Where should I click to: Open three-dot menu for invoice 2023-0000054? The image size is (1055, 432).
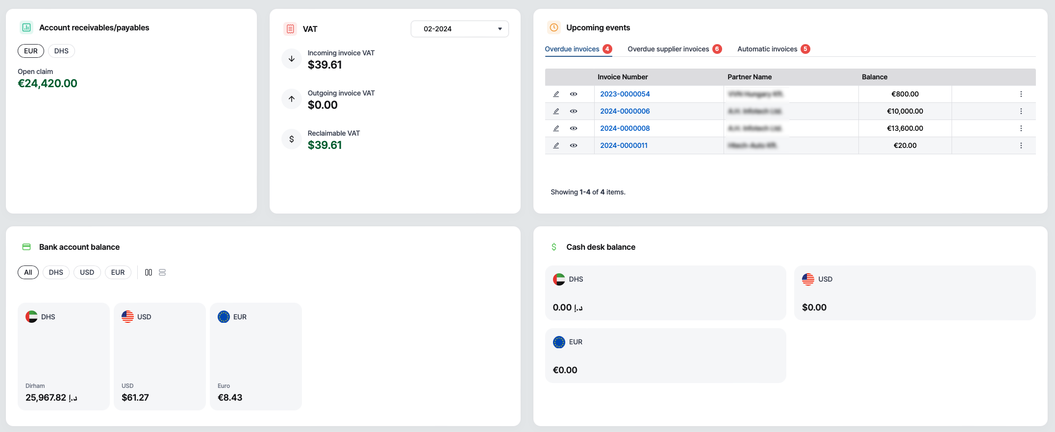[x=1021, y=94]
